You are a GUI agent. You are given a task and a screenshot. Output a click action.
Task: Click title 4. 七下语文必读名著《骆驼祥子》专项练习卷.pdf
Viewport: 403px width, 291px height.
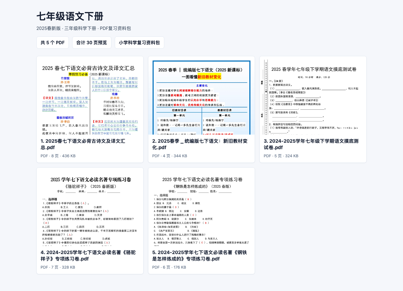pyautogui.click(x=88, y=256)
